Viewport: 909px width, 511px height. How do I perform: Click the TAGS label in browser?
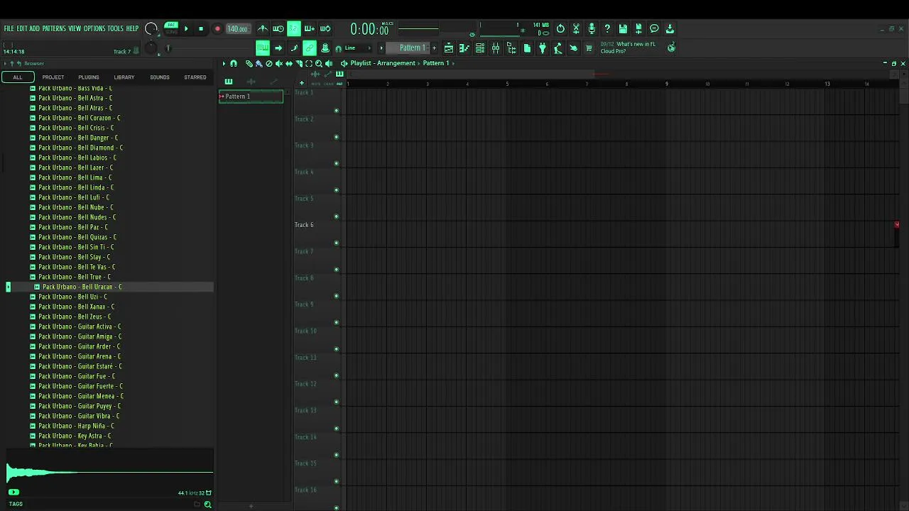16,504
